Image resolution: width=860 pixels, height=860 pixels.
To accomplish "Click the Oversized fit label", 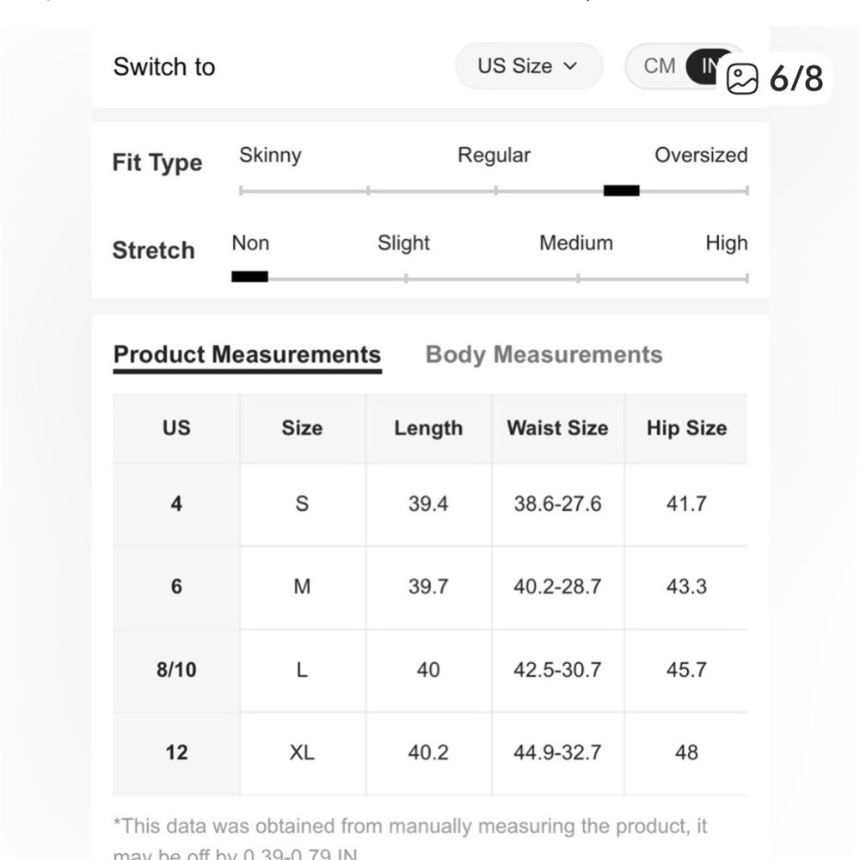I will point(701,155).
